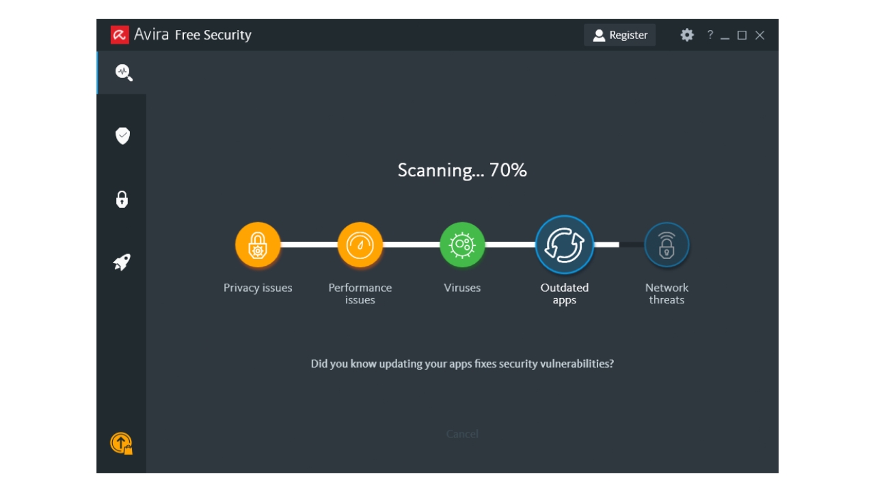Image resolution: width=875 pixels, height=492 pixels.
Task: Close the Avira window
Action: coord(759,35)
